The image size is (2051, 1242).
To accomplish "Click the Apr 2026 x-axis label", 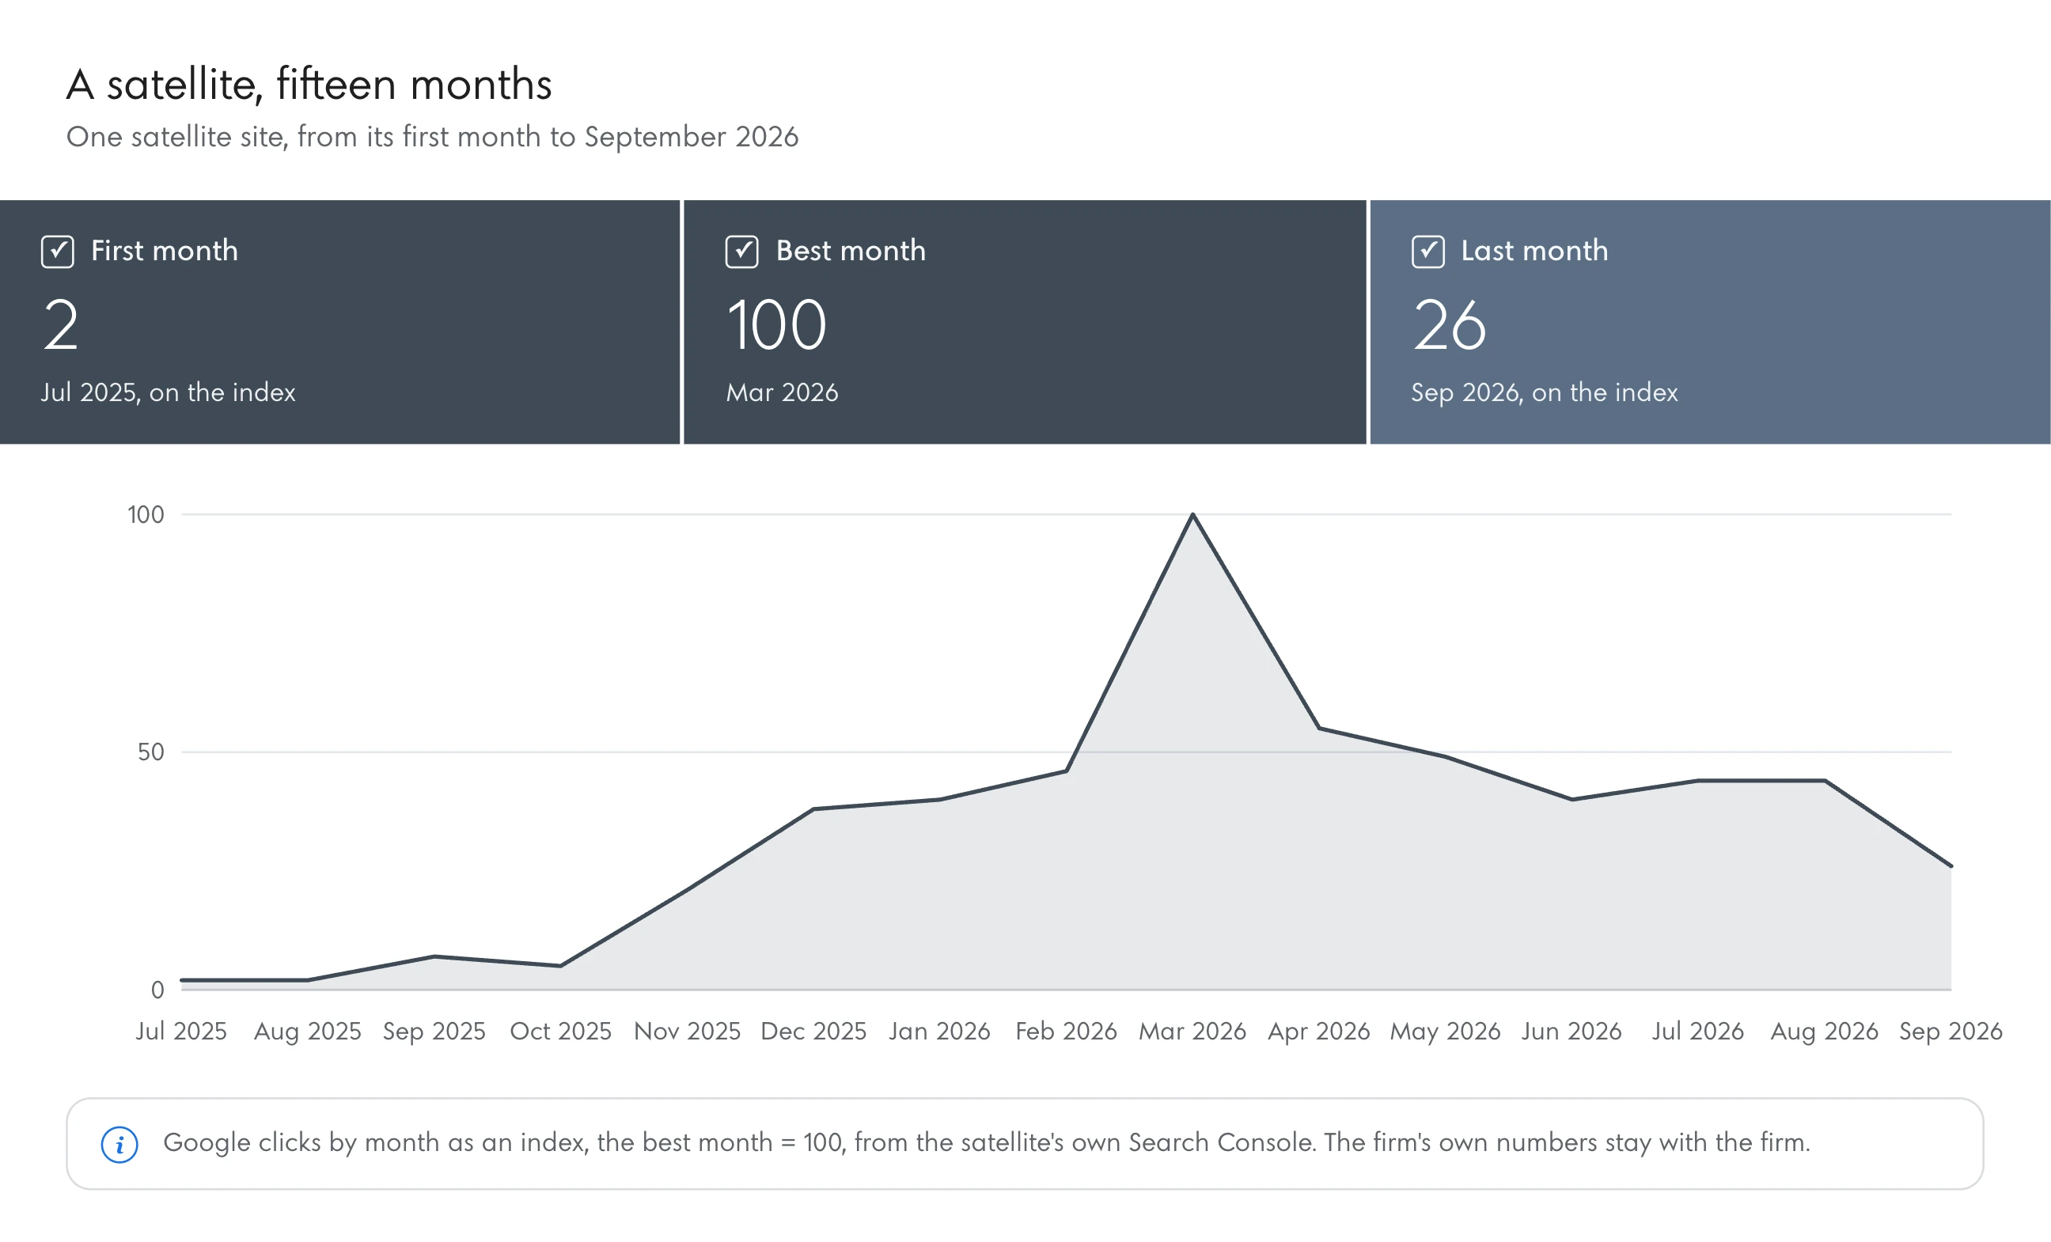I will [1319, 1031].
